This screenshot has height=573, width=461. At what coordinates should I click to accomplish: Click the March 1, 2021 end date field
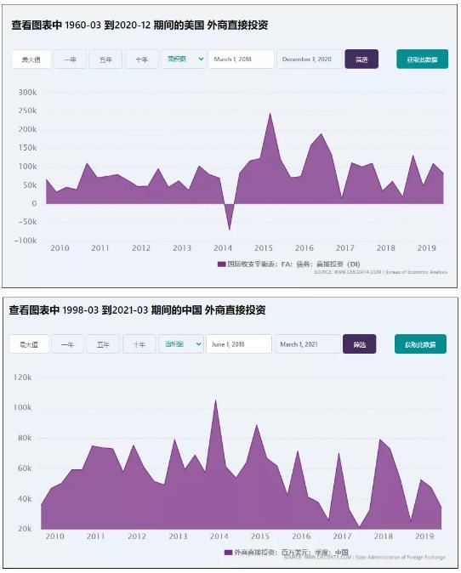click(x=307, y=343)
